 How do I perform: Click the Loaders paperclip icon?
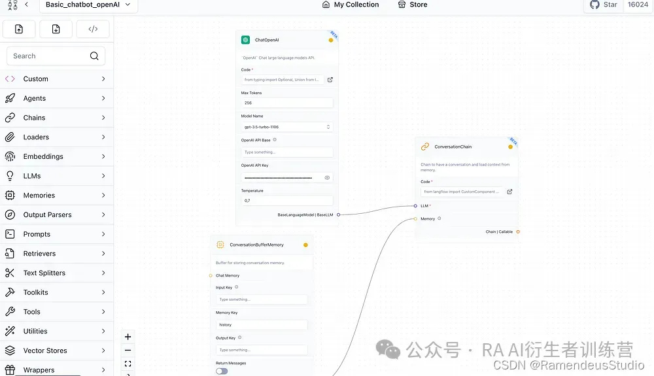10,137
